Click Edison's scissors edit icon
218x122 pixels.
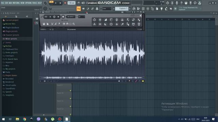point(52,24)
